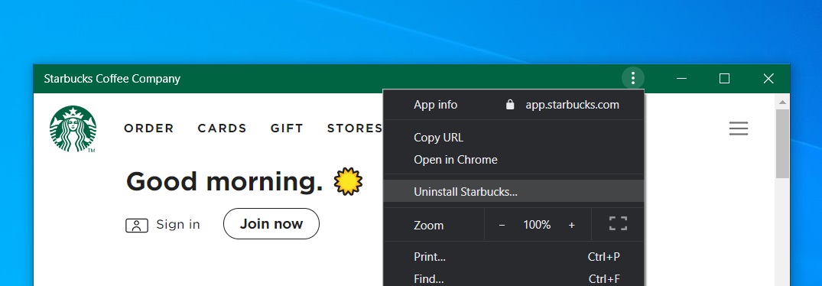Open the three-dot app menu button

(x=633, y=79)
